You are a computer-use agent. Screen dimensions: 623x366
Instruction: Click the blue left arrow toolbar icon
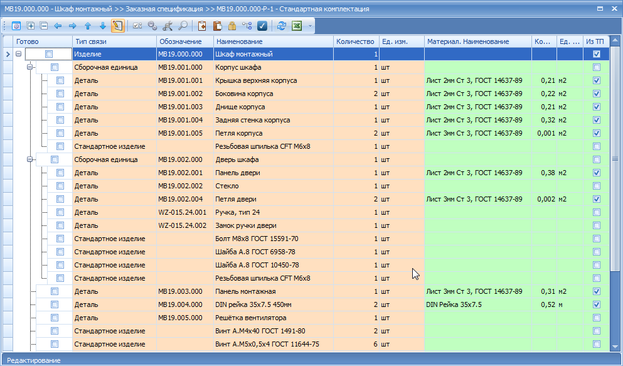(x=58, y=26)
